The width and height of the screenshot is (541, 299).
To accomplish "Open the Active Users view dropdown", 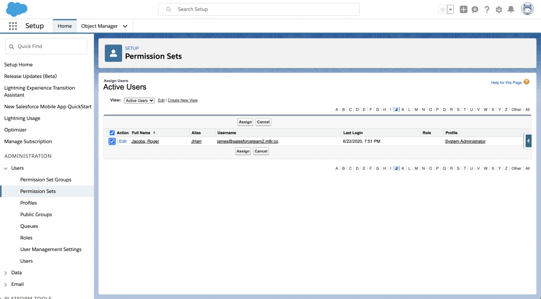I will (x=139, y=100).
